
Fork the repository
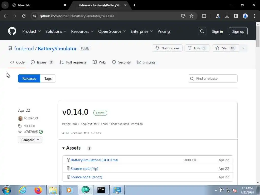pos(197,48)
